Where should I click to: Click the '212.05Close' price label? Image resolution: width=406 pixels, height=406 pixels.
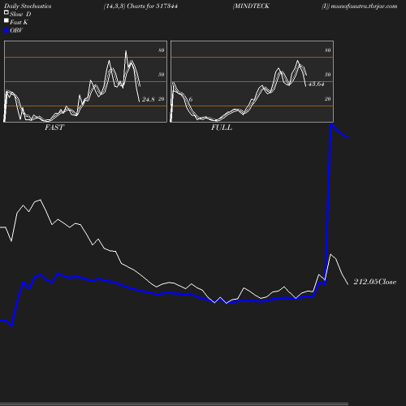pos(375,282)
